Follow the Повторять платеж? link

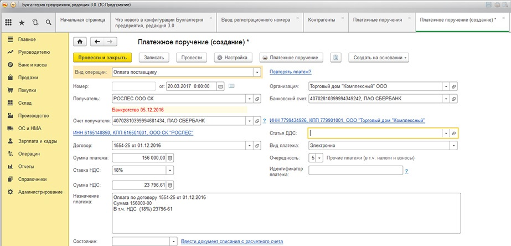(290, 72)
